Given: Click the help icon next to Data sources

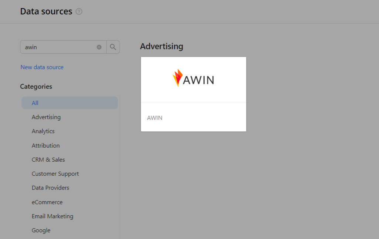Looking at the screenshot, I should coord(78,11).
